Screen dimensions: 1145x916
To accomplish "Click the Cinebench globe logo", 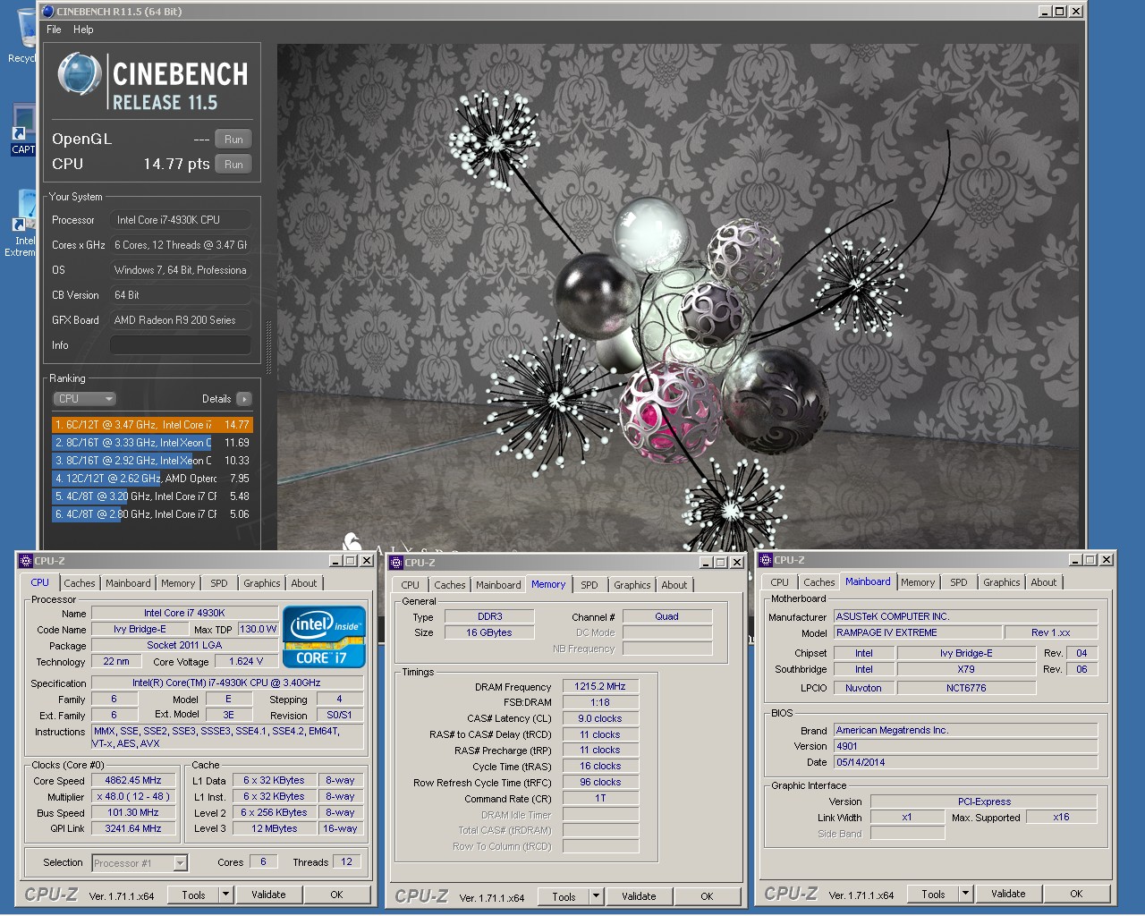I will point(80,74).
